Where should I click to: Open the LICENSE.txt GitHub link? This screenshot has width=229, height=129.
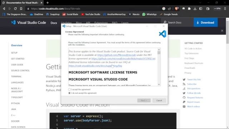(x=123, y=59)
